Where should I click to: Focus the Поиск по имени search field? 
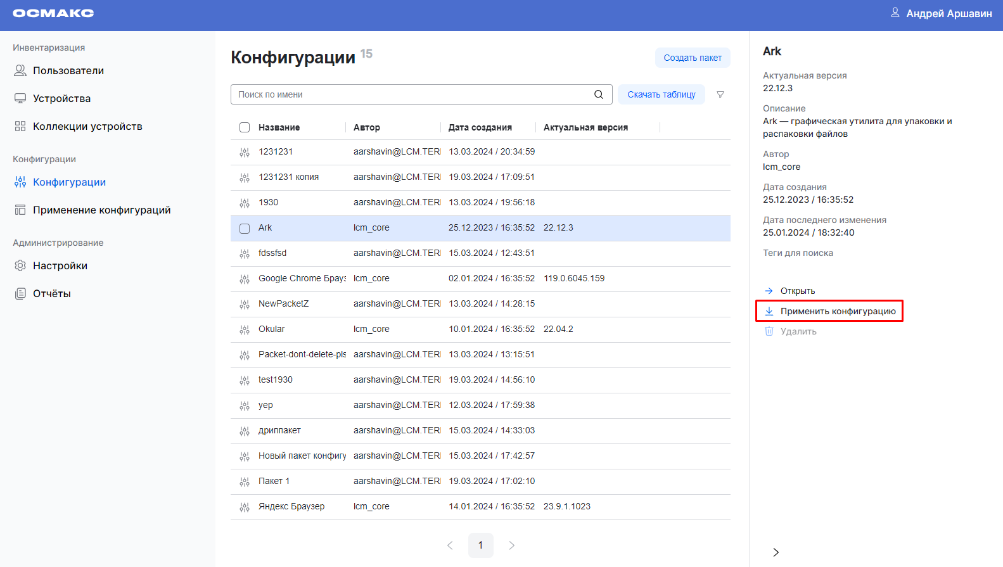pos(412,94)
